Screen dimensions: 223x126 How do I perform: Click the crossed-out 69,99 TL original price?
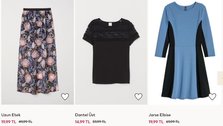point(173,122)
